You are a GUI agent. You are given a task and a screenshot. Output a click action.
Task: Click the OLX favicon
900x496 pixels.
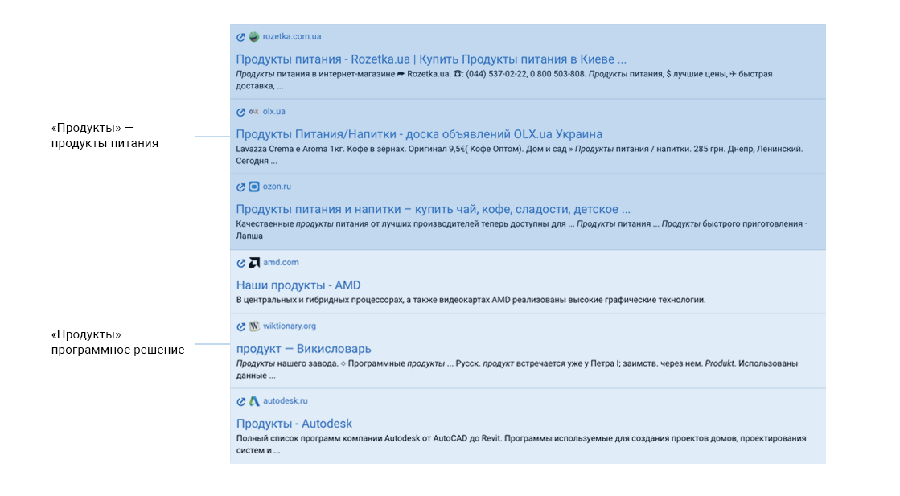(x=253, y=112)
